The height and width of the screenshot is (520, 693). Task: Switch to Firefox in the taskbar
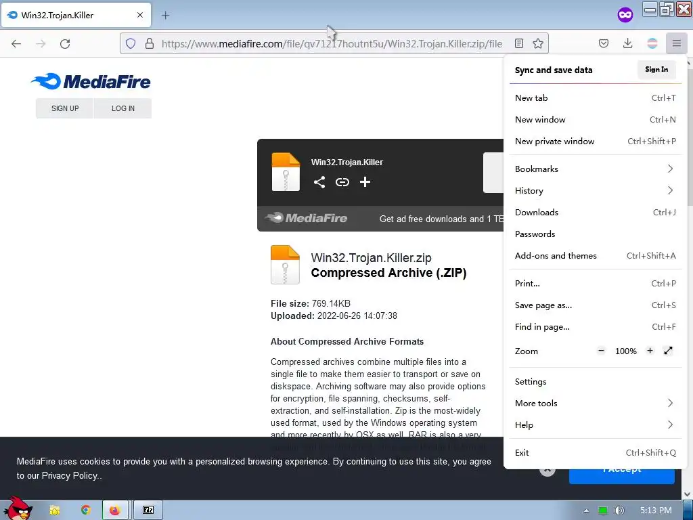tap(115, 511)
